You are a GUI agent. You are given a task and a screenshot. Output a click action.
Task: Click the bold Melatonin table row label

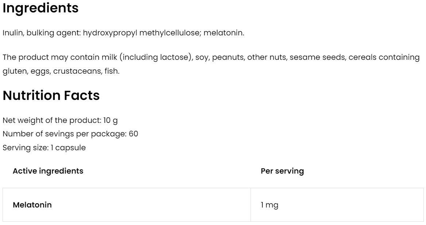tap(32, 205)
